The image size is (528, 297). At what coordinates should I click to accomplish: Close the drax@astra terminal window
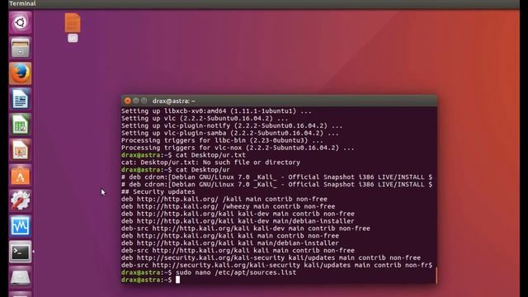pyautogui.click(x=128, y=101)
